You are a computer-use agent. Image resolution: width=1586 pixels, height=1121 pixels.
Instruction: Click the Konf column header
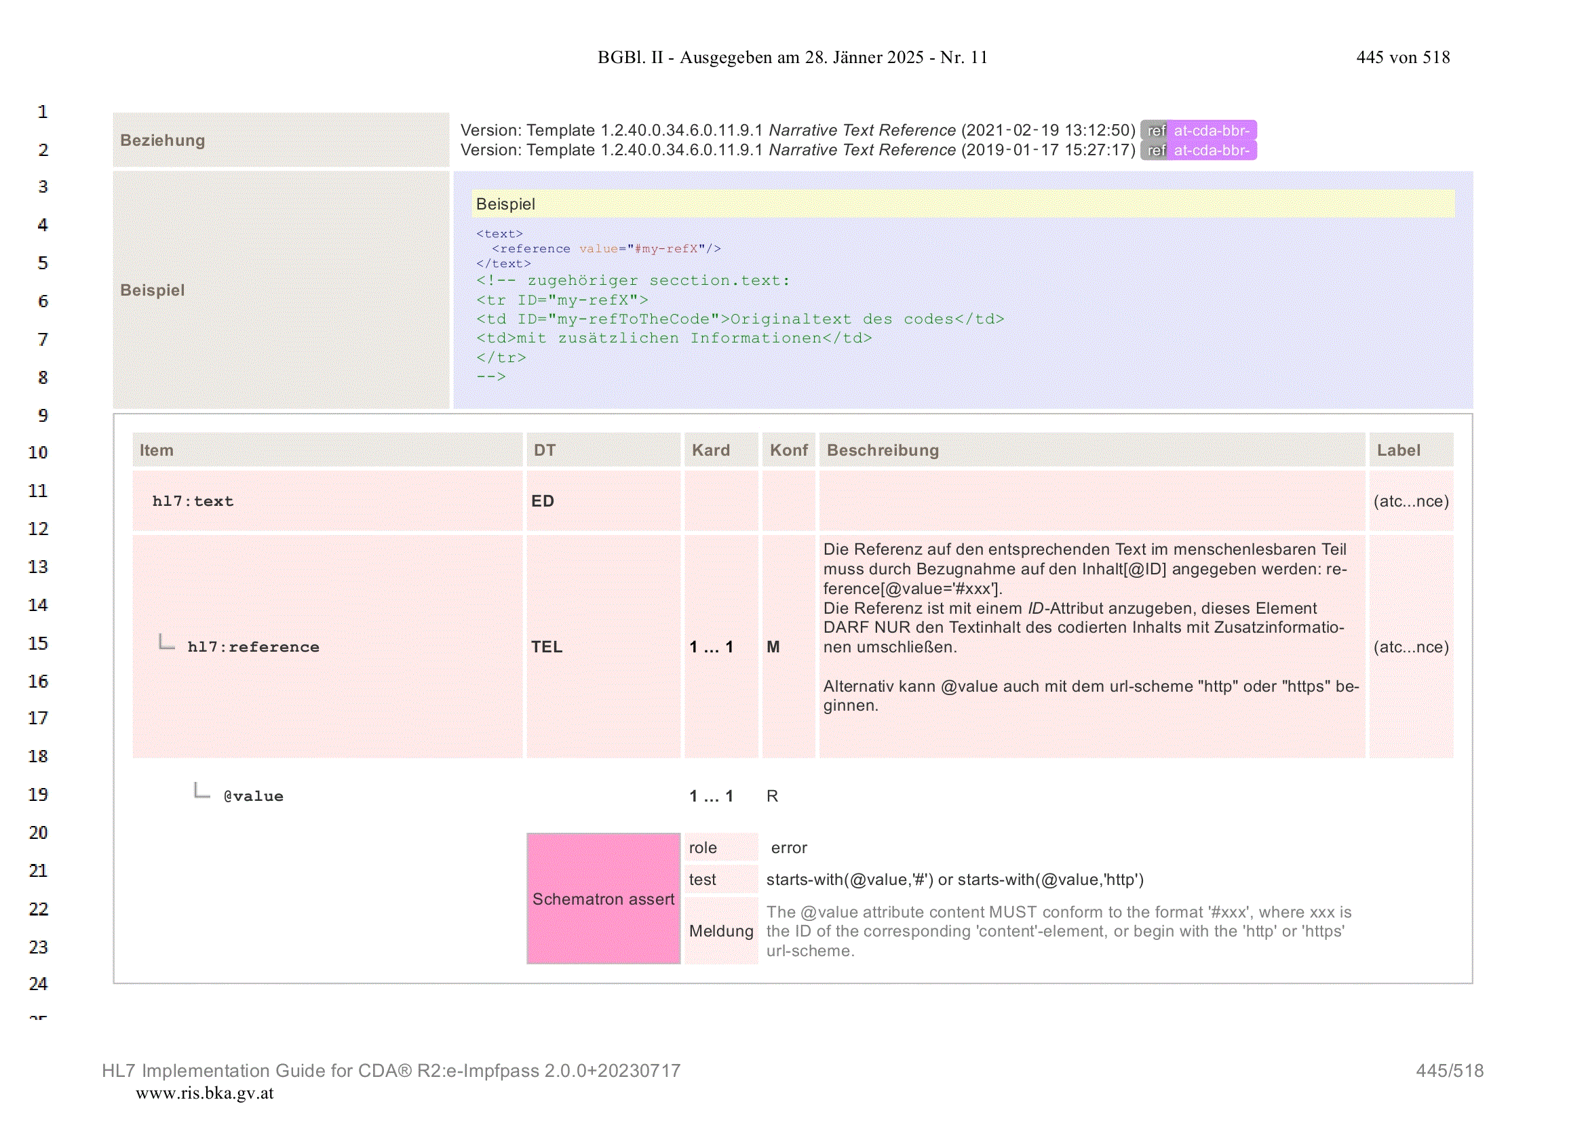point(789,450)
